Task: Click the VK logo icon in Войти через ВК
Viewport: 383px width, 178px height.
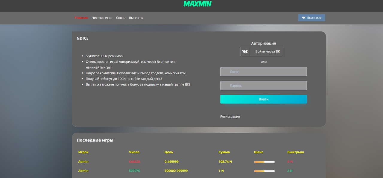Action: coord(245,52)
